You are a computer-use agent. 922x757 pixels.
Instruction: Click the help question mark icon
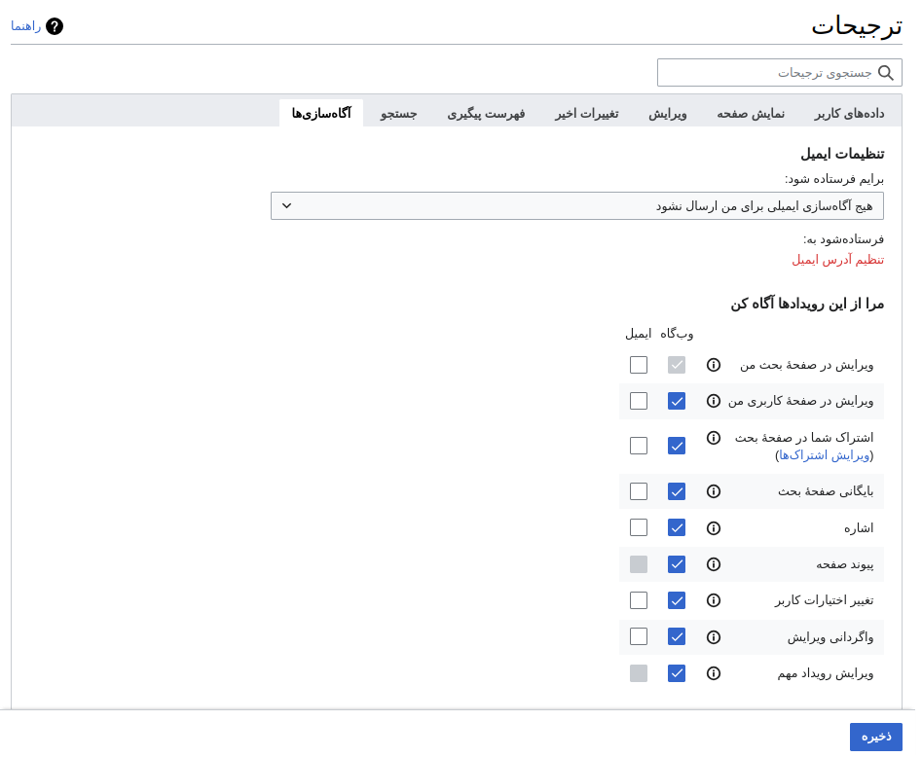55,26
